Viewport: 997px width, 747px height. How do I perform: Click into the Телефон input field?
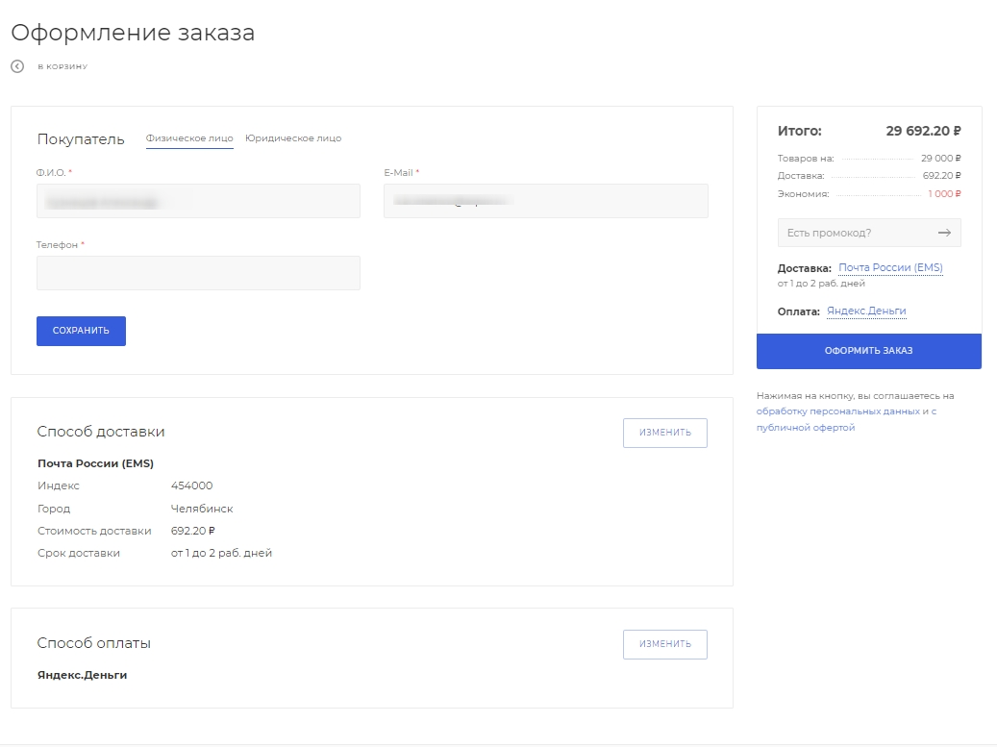tap(198, 273)
